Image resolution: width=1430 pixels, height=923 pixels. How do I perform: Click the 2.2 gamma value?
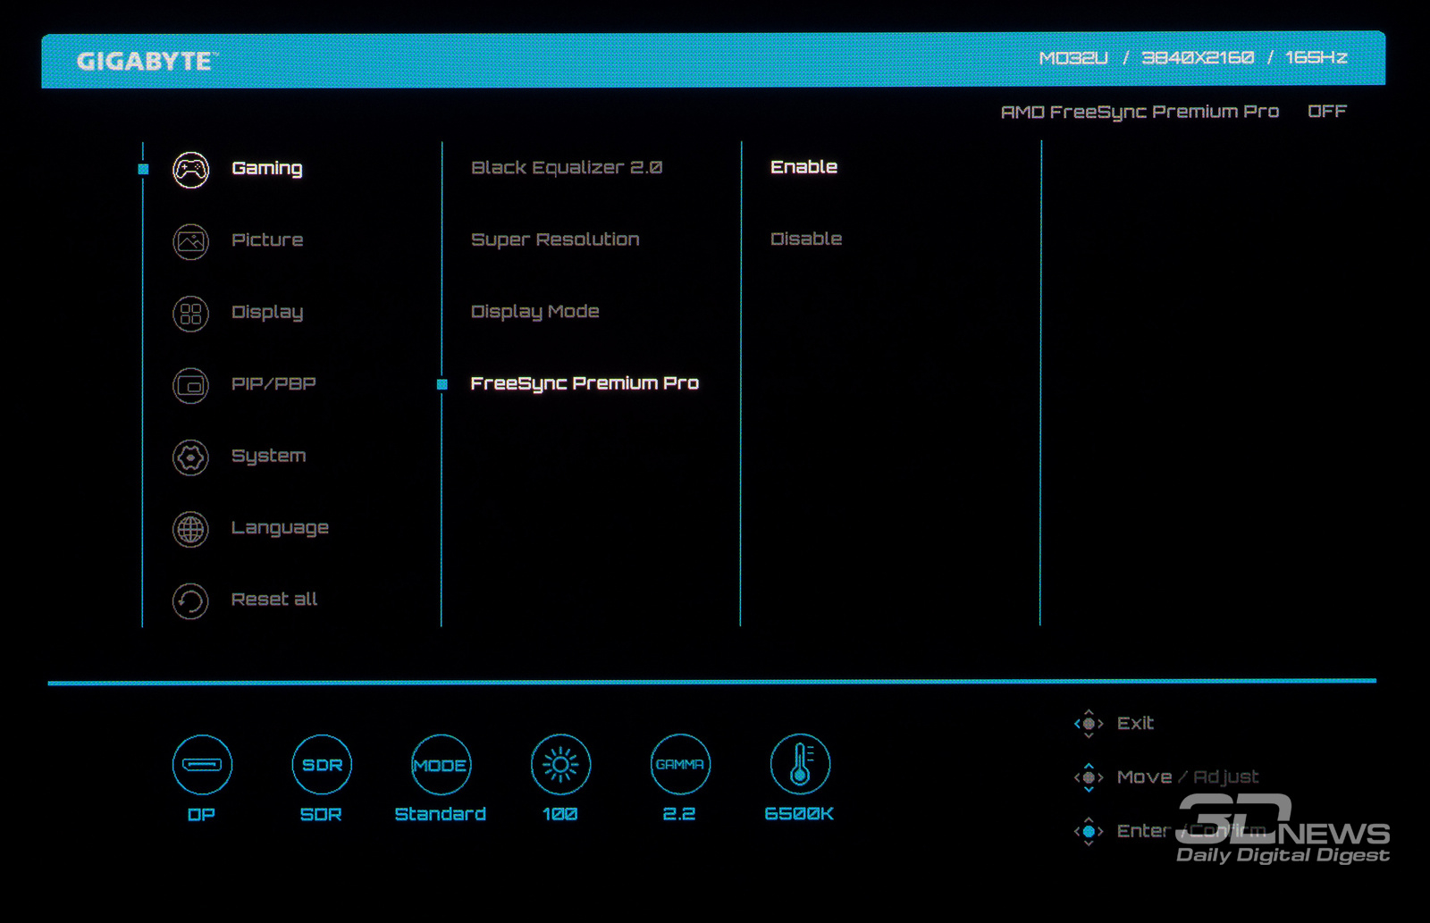[x=679, y=814]
